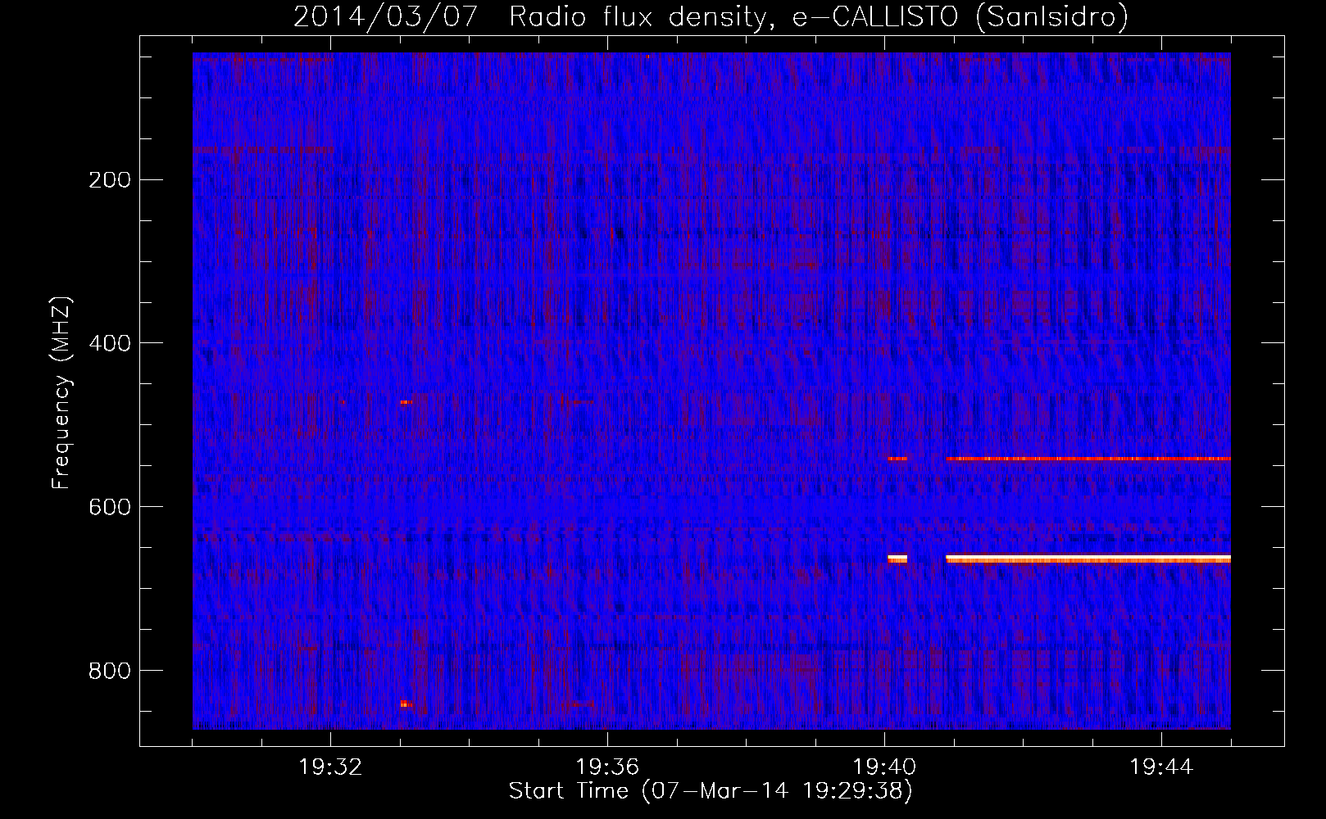
Task: Click the plot title 'Radio flux density, e-CALLISTO (SanIsidro)'
Action: [x=818, y=16]
